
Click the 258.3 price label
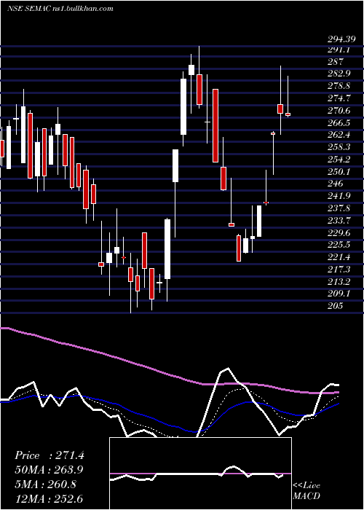339,147
